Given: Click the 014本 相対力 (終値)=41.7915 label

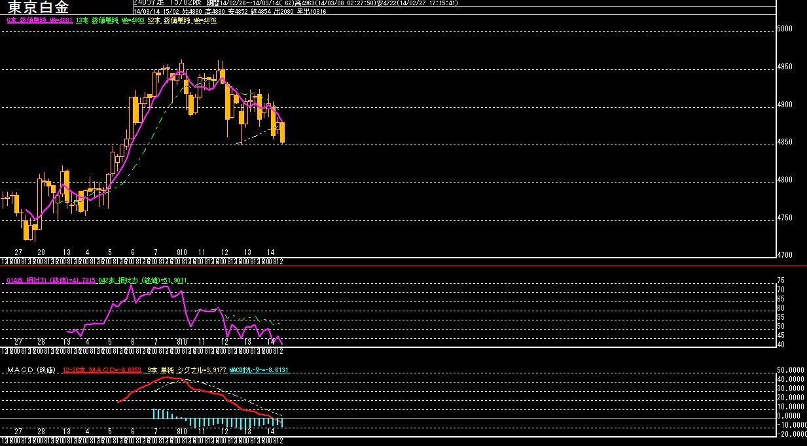Looking at the screenshot, I should tap(52, 281).
